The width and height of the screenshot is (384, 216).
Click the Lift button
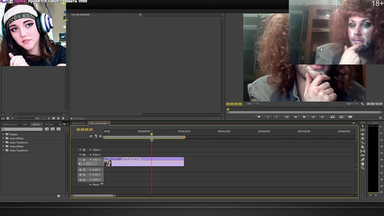[x=332, y=117]
